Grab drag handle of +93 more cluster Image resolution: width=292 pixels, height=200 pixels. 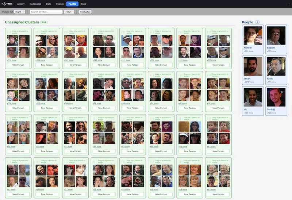click(x=123, y=75)
